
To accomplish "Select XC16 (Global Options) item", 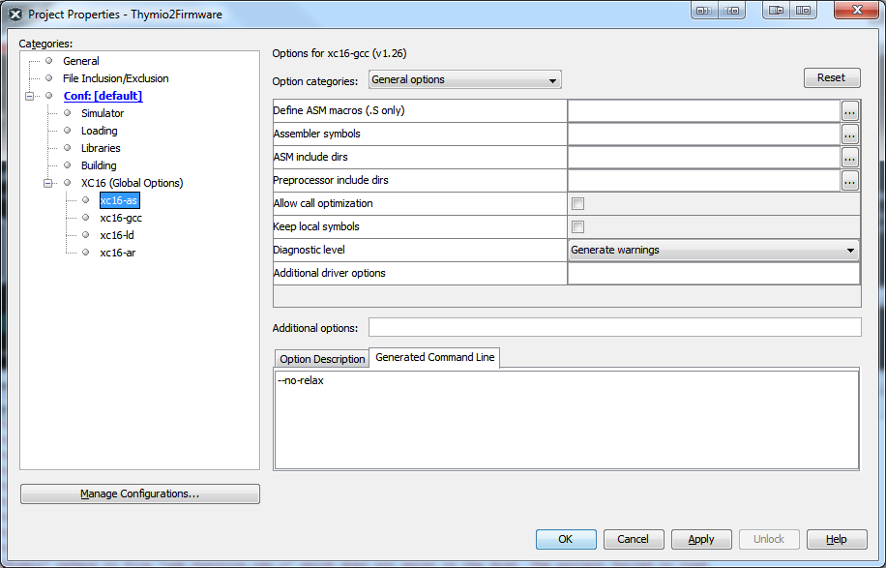I will [132, 183].
